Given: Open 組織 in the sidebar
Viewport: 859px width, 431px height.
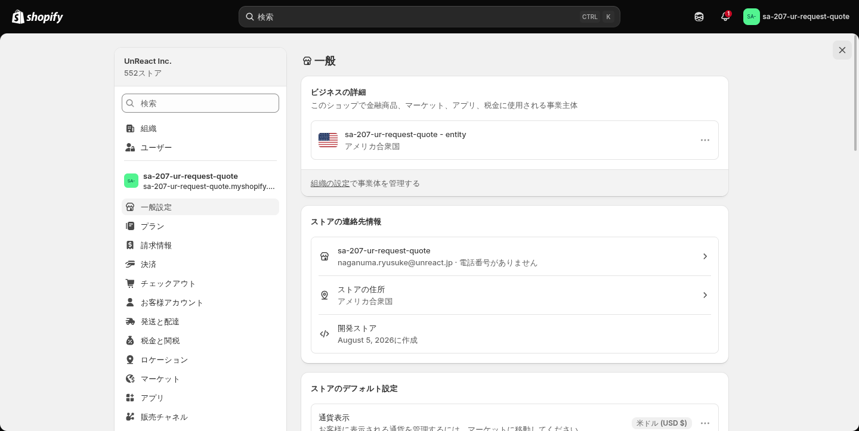Looking at the screenshot, I should pos(200,128).
